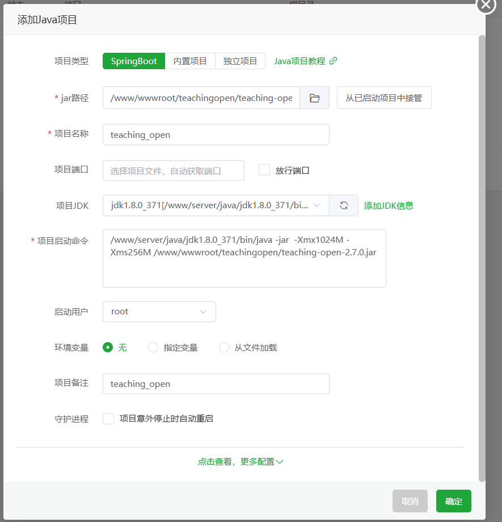Click the 项目端口 input field

[x=173, y=170]
